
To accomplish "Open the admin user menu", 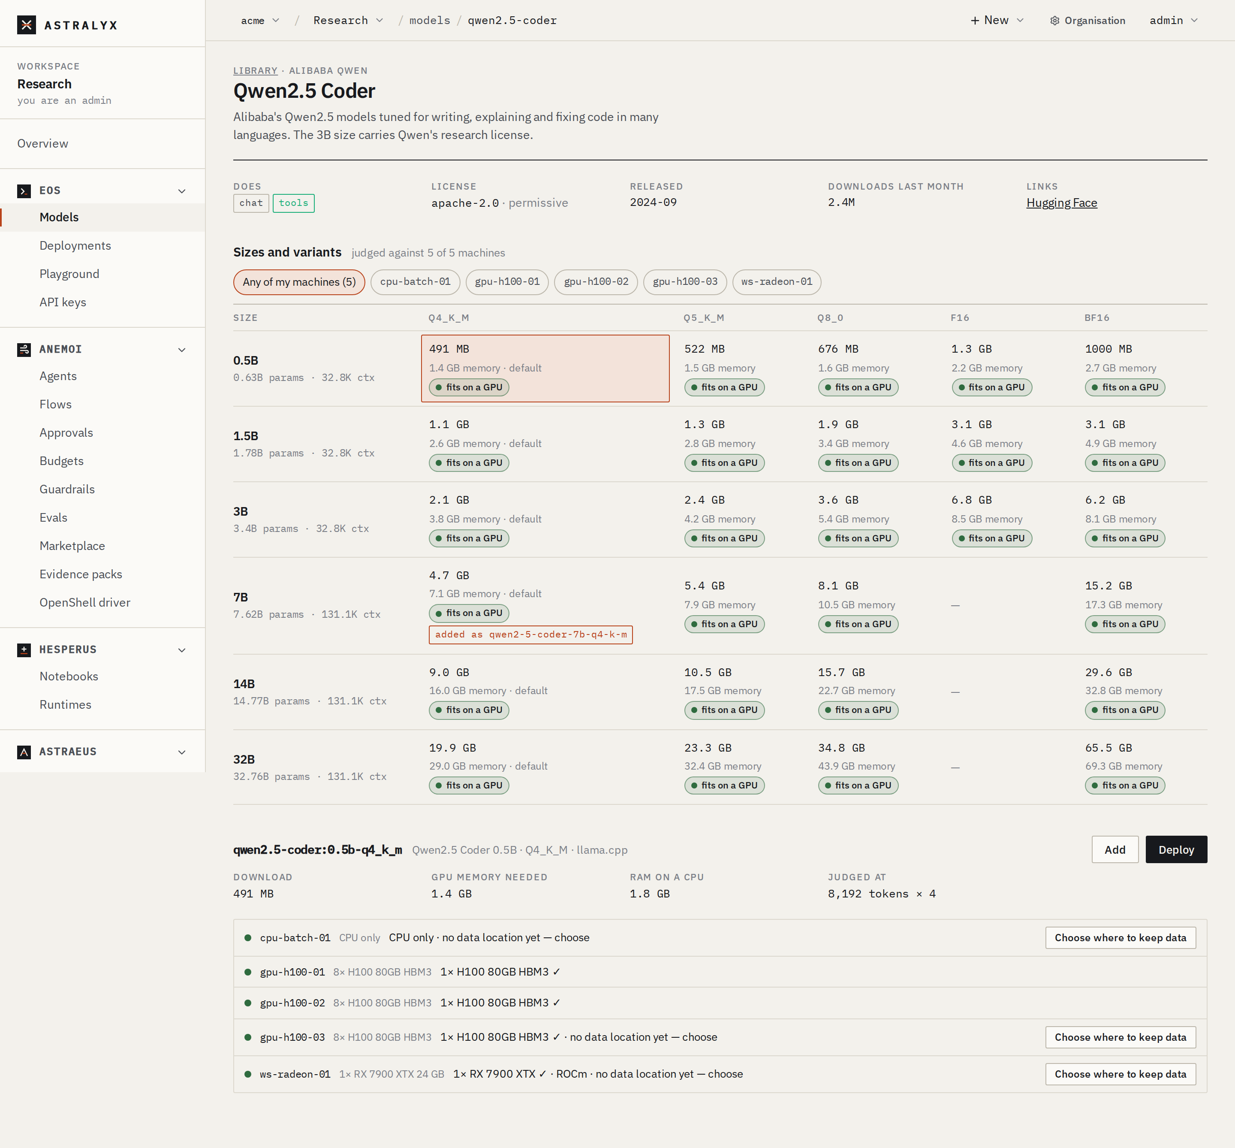I will [1173, 21].
